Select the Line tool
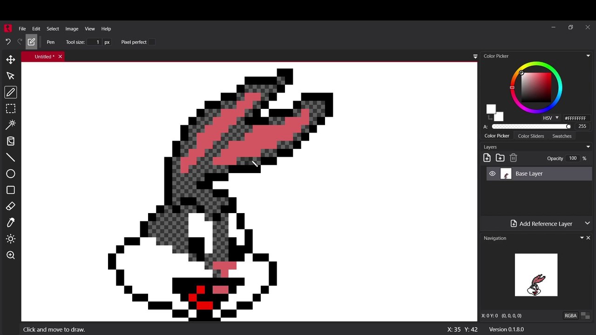The height and width of the screenshot is (335, 596). click(x=11, y=157)
